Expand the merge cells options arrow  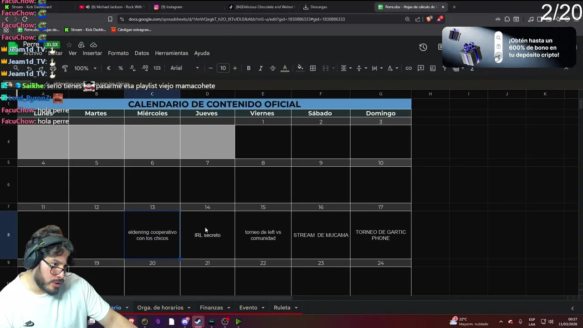pos(333,68)
